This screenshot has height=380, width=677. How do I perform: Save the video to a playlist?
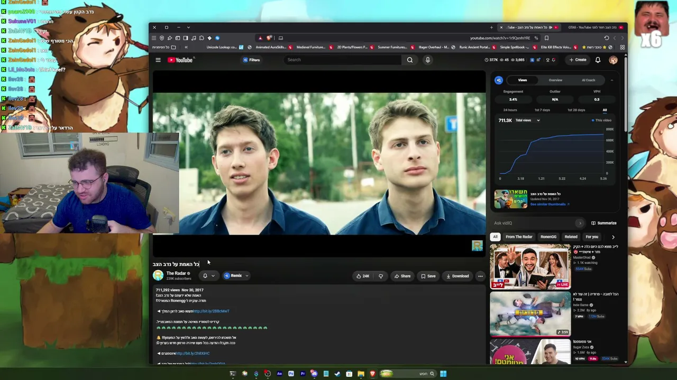tap(428, 276)
